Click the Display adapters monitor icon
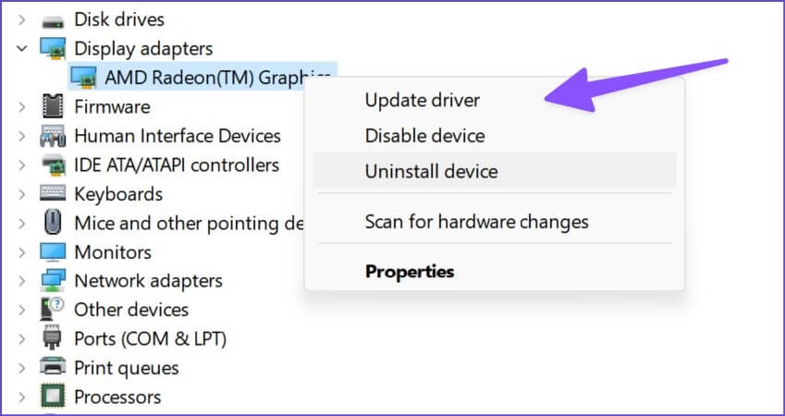Screen dimensions: 785x416 pyautogui.click(x=54, y=48)
